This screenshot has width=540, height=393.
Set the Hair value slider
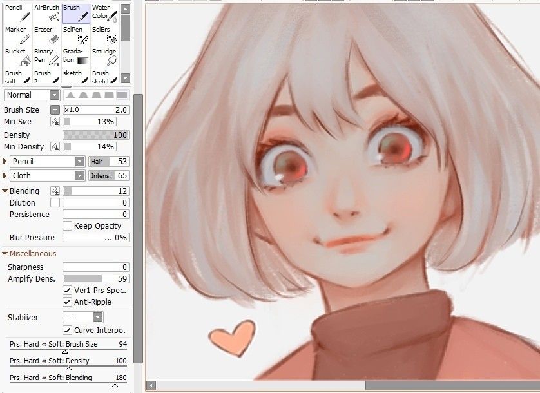[x=109, y=162]
